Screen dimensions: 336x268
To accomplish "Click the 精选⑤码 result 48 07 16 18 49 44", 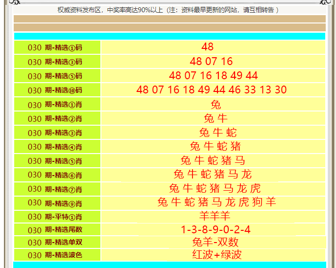I will [x=213, y=76].
